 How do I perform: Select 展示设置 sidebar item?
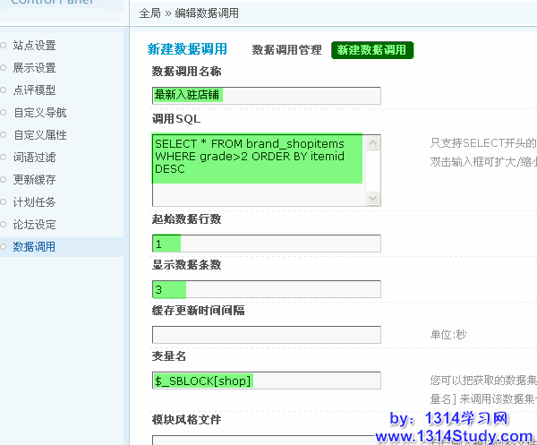34,67
